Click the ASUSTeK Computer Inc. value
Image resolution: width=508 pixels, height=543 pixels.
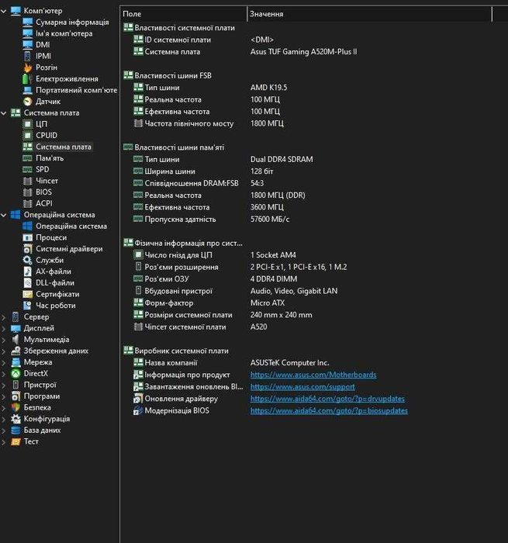(x=289, y=363)
